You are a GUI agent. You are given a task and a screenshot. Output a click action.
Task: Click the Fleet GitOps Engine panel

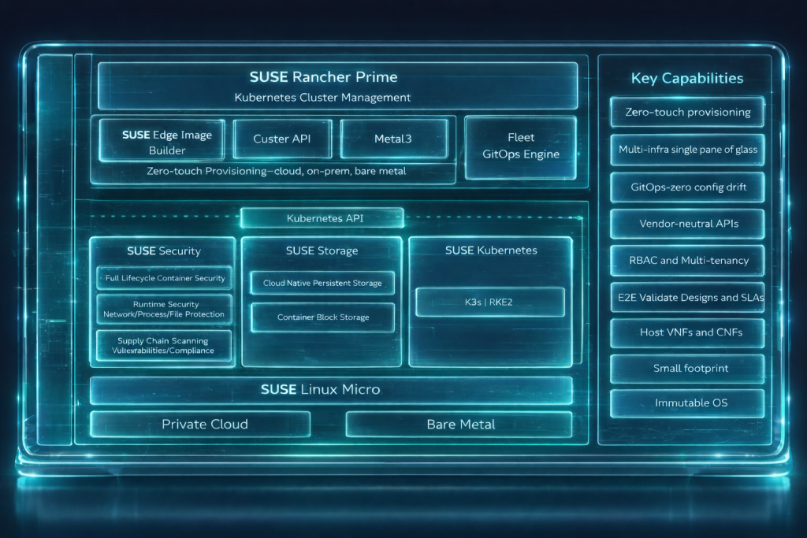(x=520, y=145)
